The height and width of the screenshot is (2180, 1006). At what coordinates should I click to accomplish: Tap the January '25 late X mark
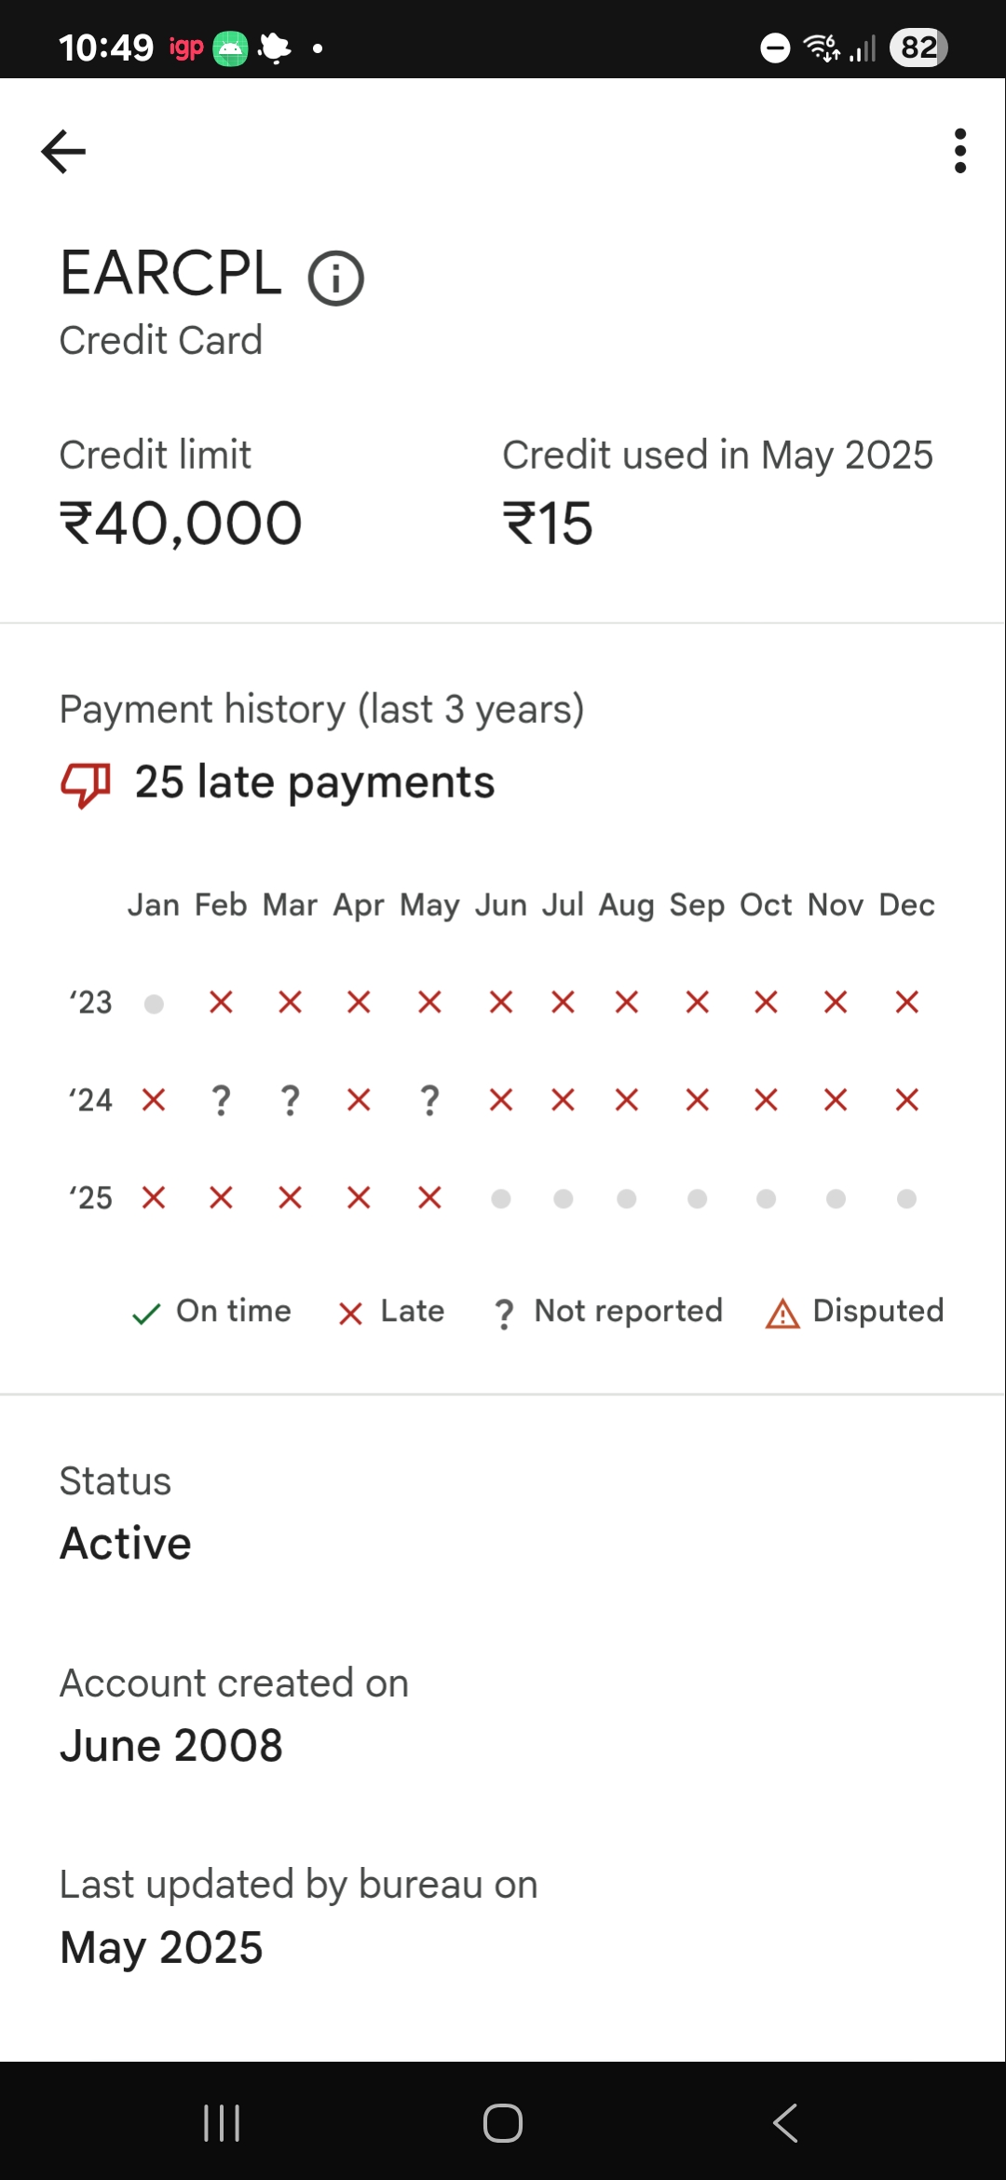pos(154,1197)
